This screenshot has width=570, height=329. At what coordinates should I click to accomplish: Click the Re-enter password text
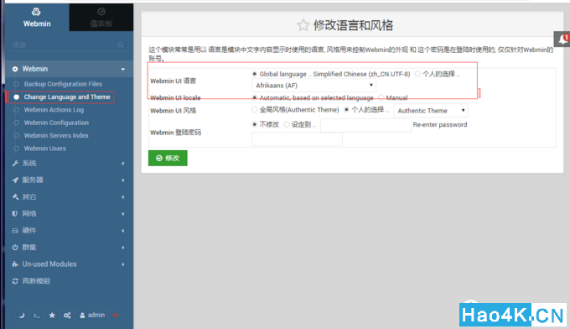tap(440, 124)
